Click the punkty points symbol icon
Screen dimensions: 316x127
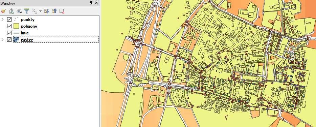(16, 20)
